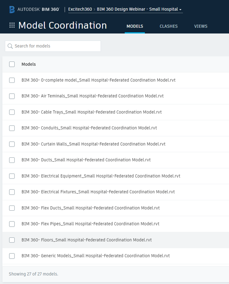Screen dimensions: 229x284
Task: Open the Curtain Walls model file
Action: [93, 144]
